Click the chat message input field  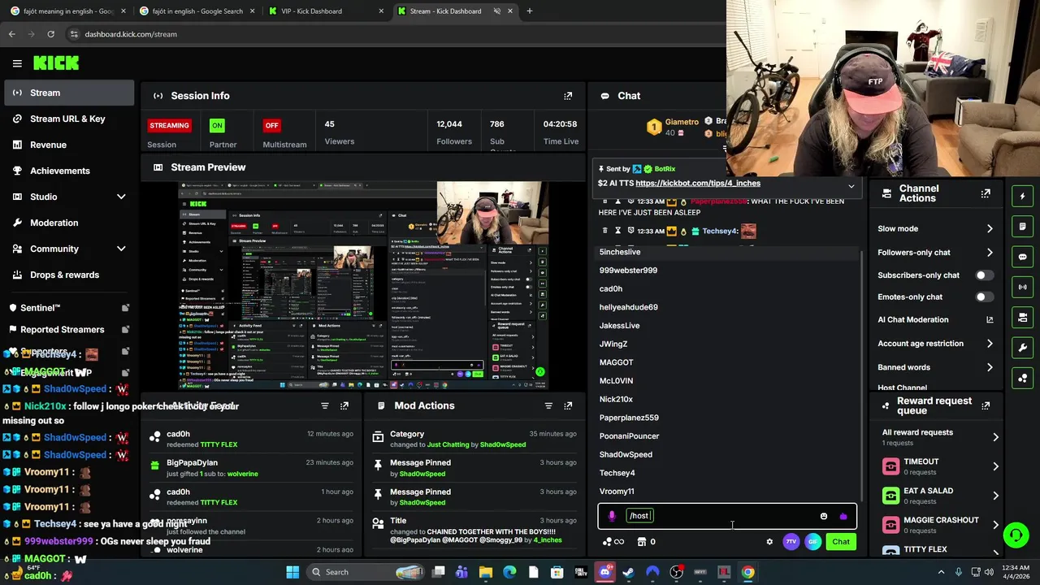[727, 516]
